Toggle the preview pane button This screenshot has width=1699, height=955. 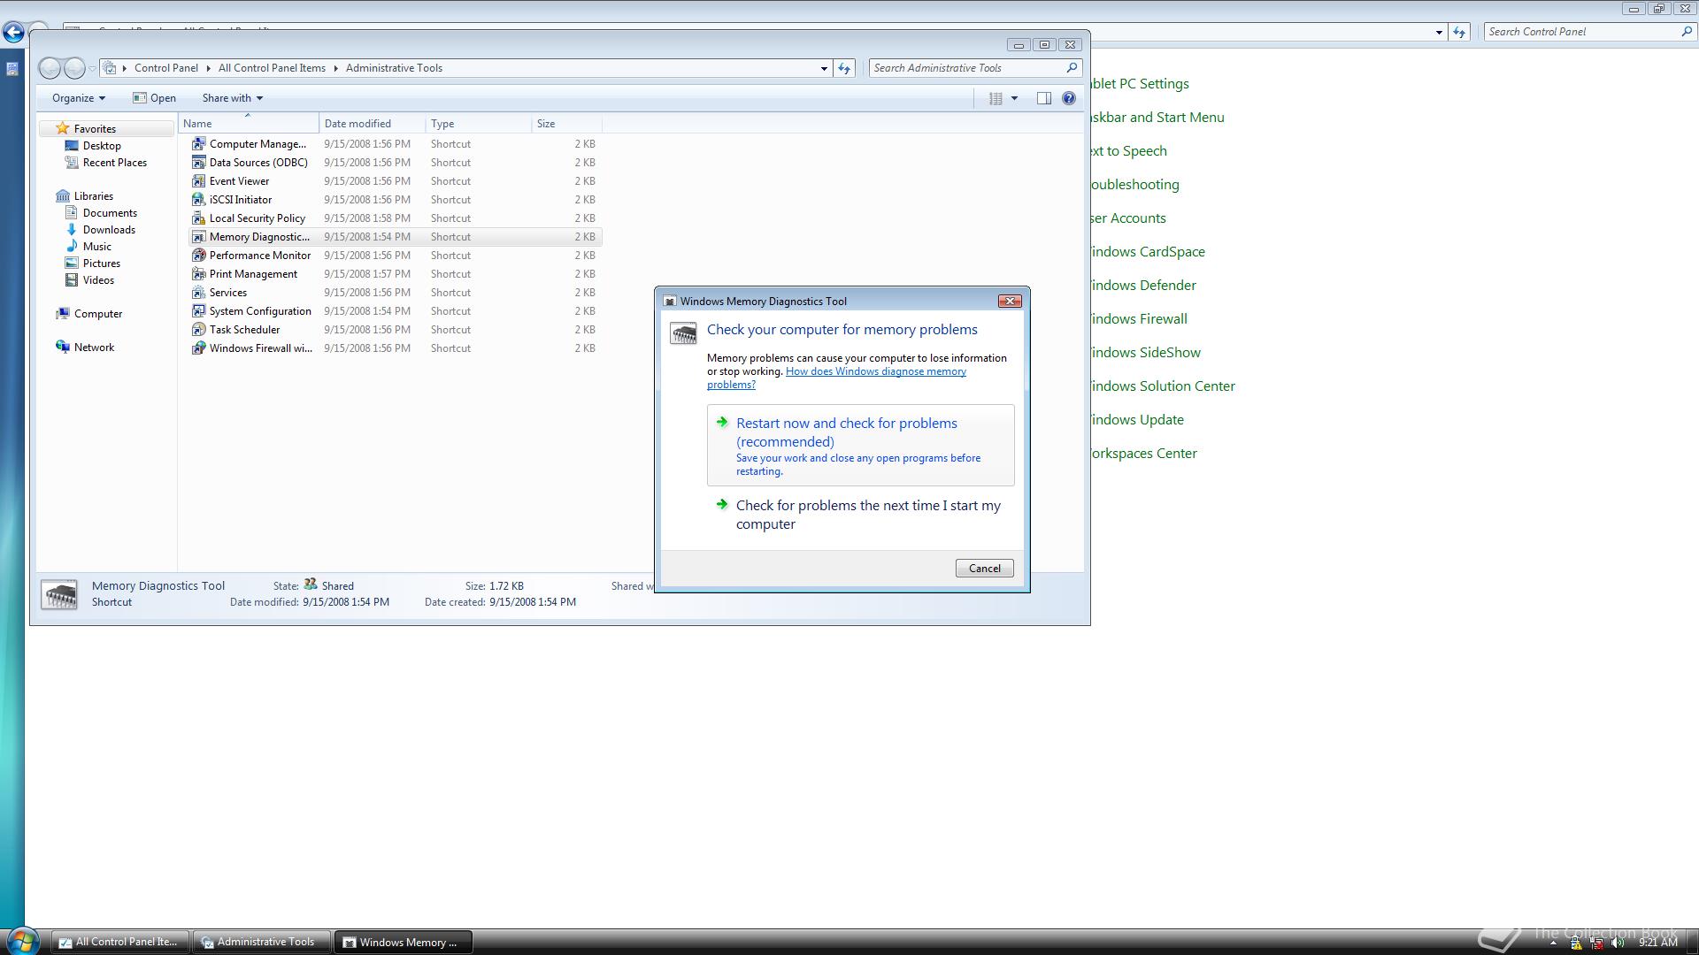coord(1044,98)
